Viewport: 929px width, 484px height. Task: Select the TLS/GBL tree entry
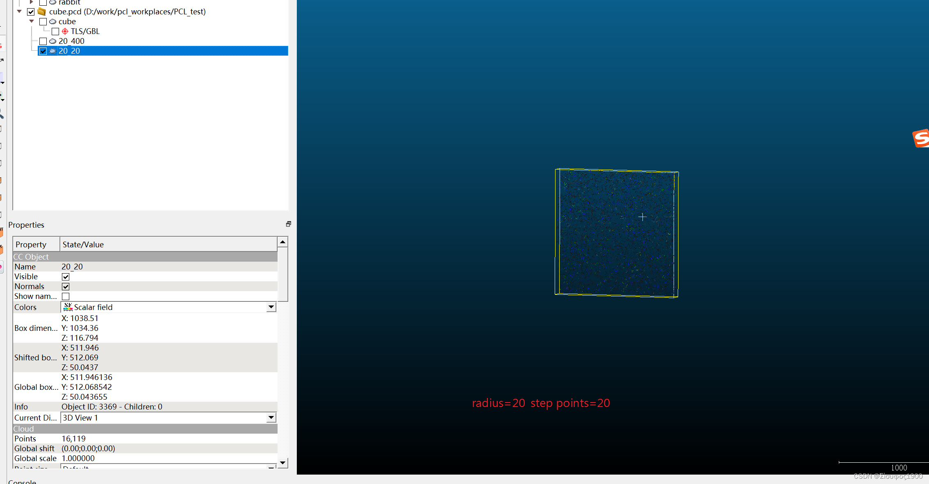tap(85, 31)
